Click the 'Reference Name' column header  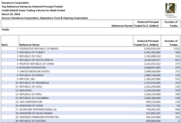click(29, 45)
